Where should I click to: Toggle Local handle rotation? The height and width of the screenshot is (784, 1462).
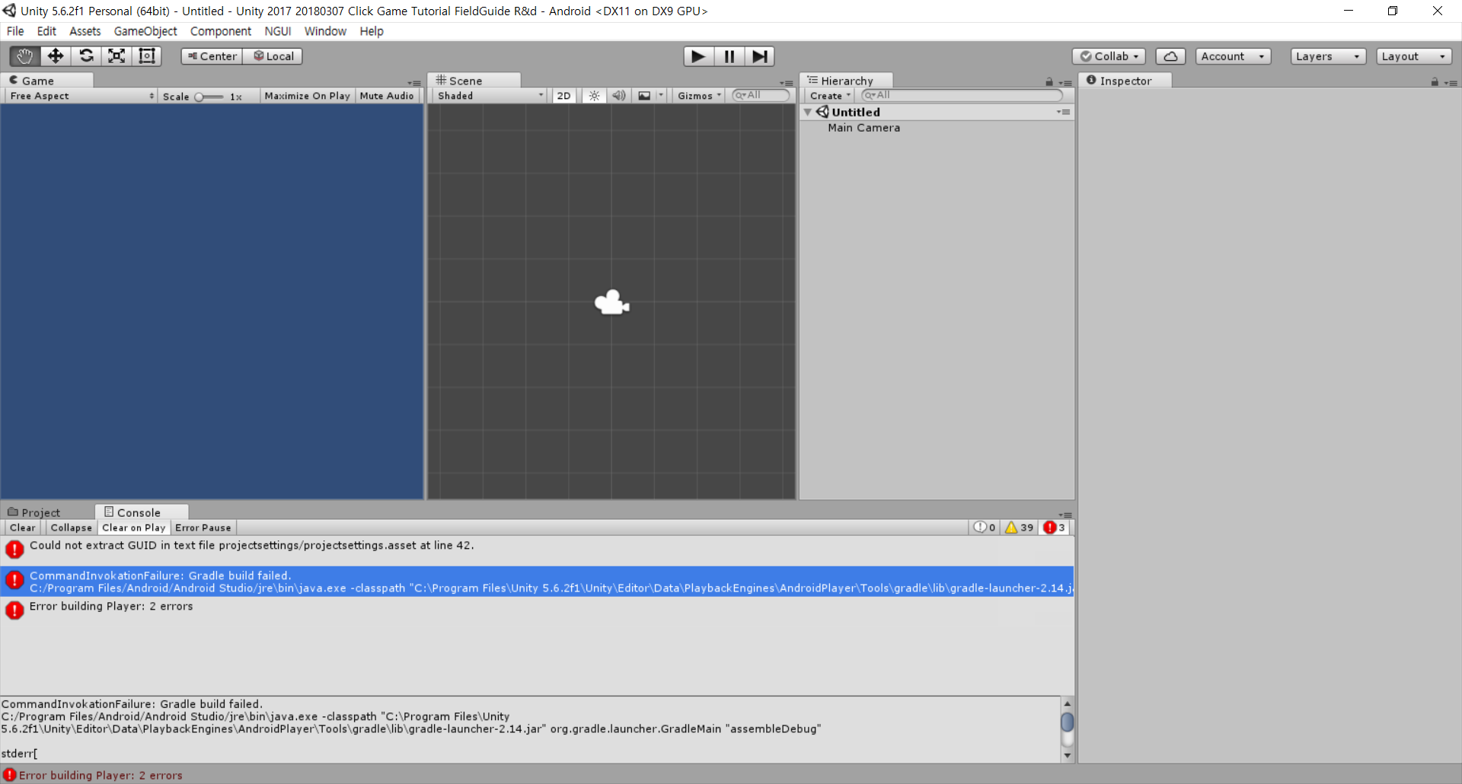273,56
